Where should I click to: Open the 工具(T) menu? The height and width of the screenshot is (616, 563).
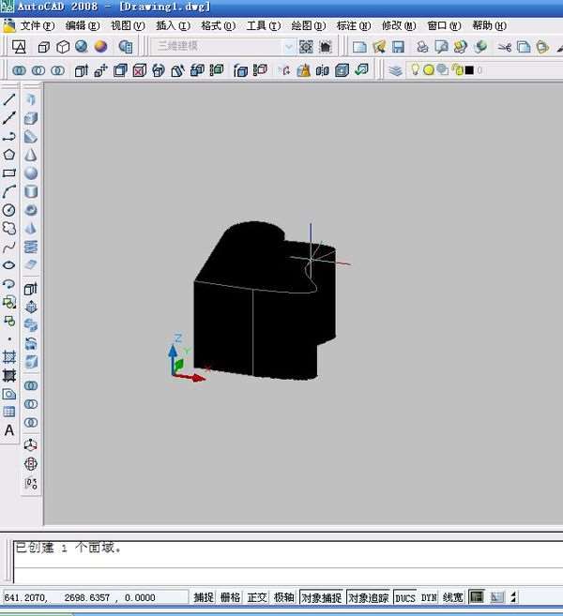(x=263, y=25)
